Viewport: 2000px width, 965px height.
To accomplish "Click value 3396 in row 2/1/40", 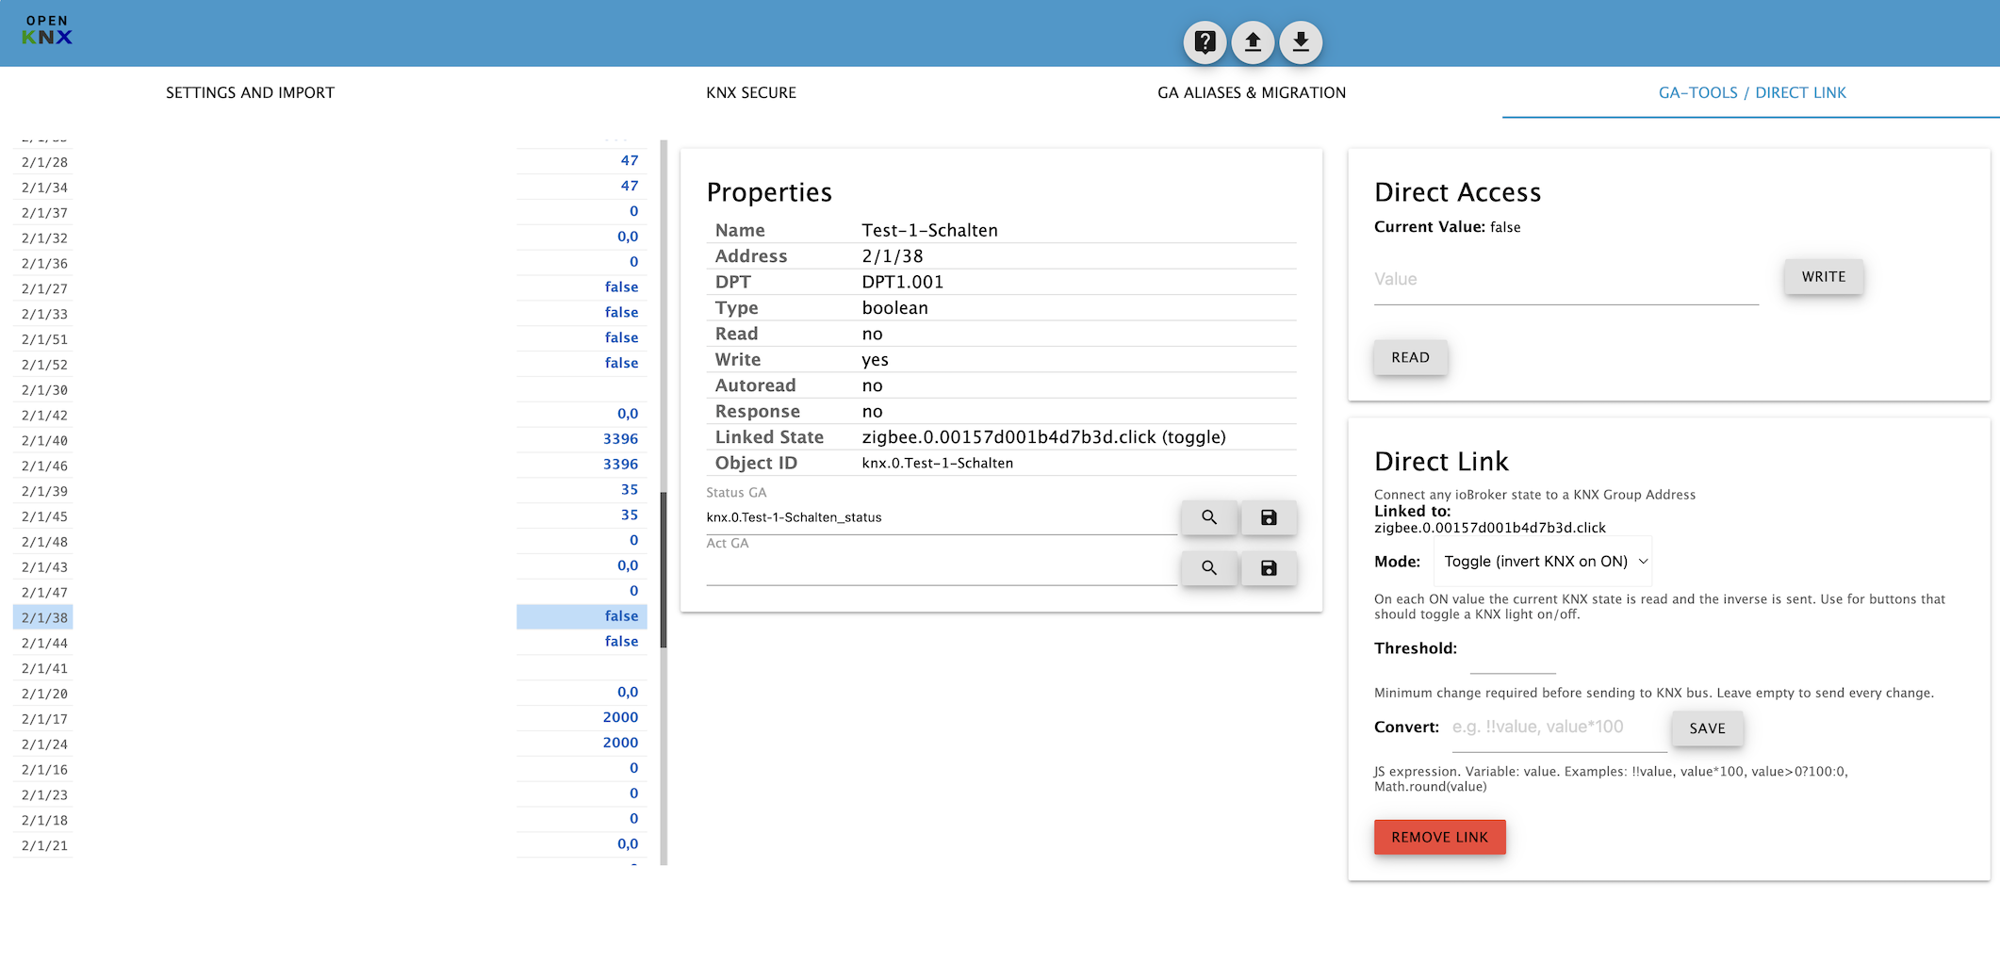I will (x=620, y=439).
